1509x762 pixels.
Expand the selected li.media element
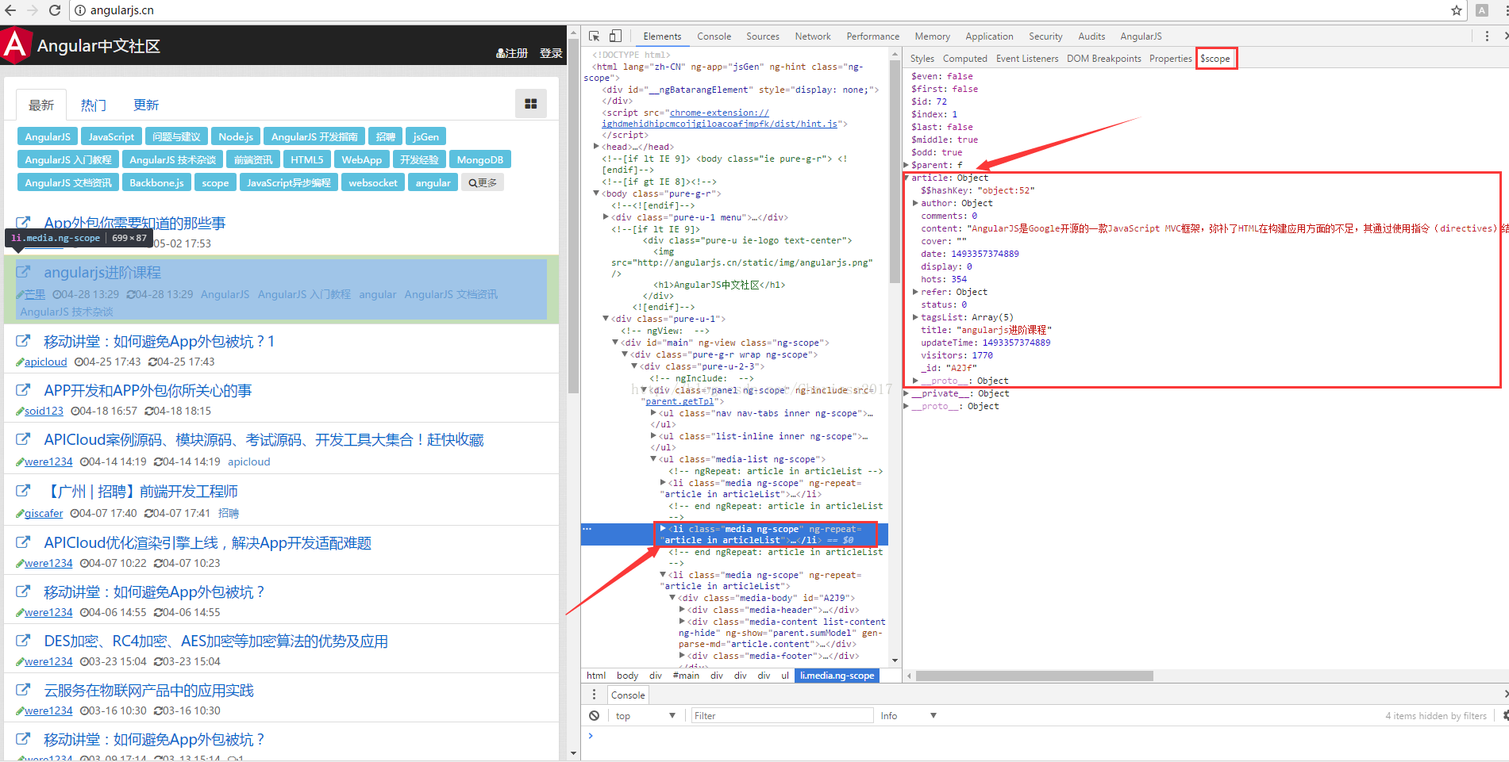[663, 528]
